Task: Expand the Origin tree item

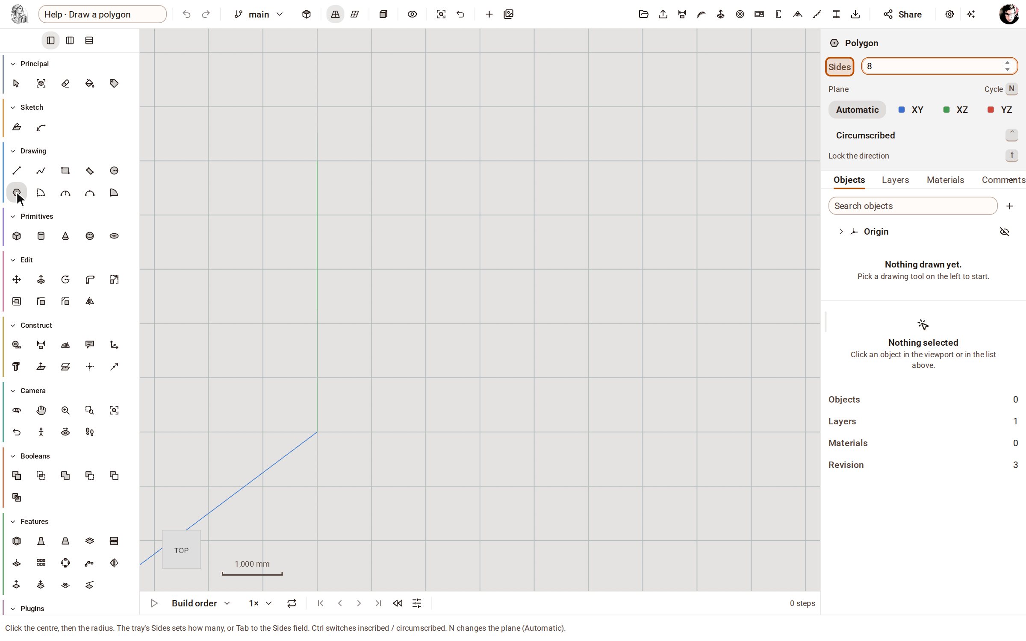Action: (841, 232)
